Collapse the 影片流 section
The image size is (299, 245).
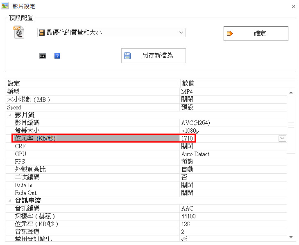[9, 115]
